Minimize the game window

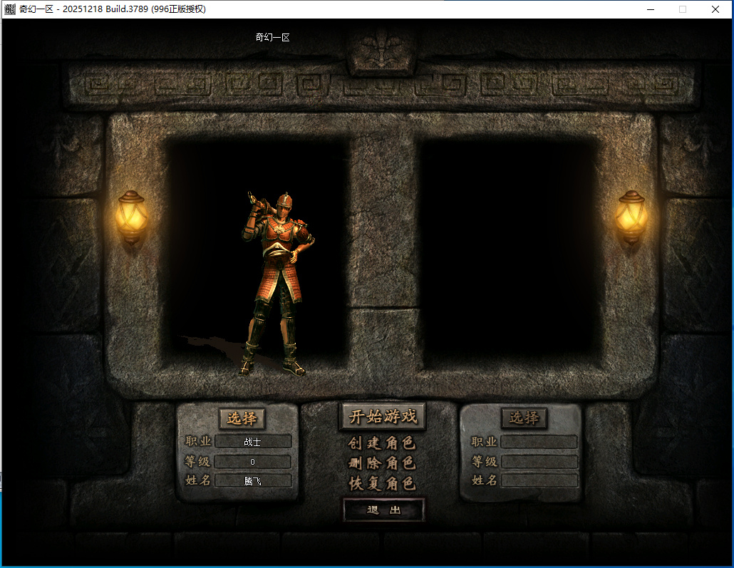coord(650,9)
